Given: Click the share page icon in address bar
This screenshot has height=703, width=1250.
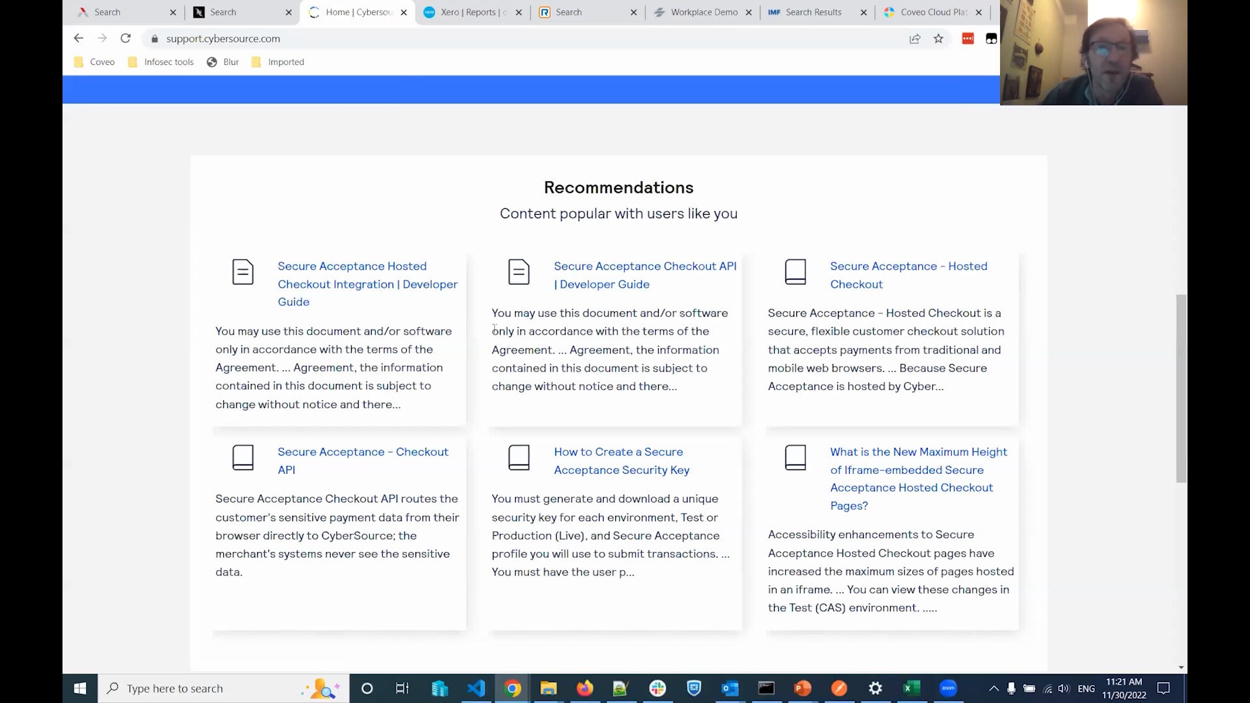Looking at the screenshot, I should (x=915, y=38).
